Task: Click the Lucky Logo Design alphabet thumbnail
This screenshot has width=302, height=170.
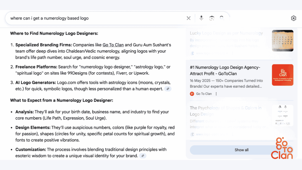Action: tap(283, 41)
